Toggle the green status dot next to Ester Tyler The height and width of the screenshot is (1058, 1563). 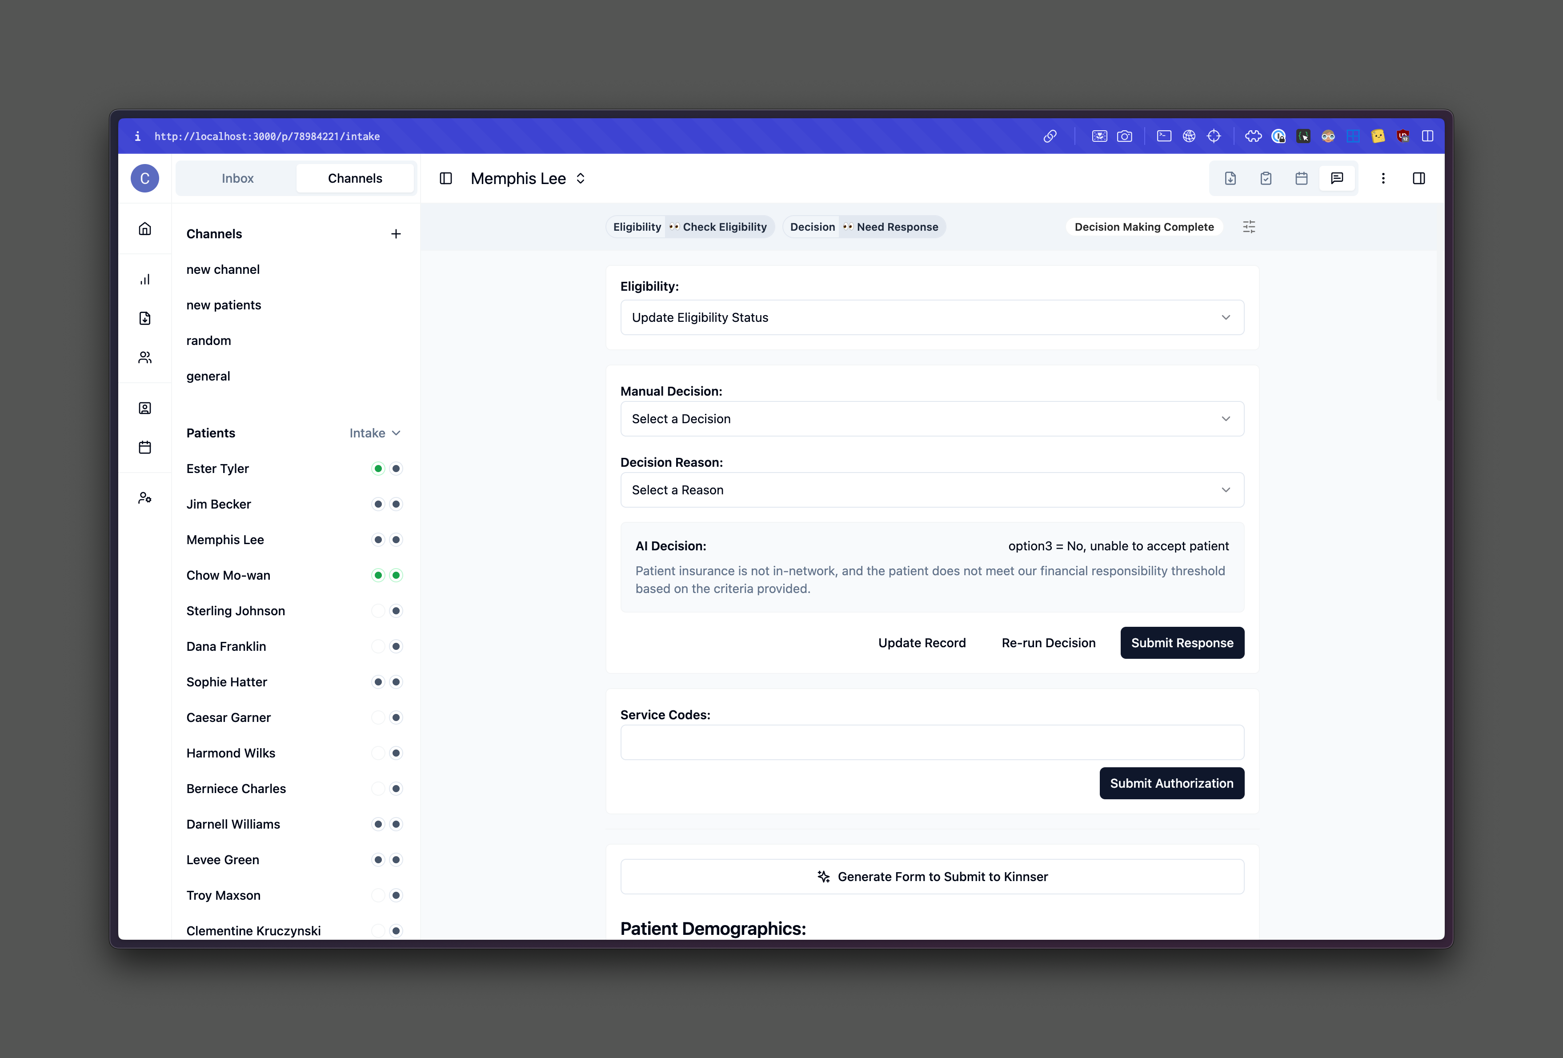point(378,468)
